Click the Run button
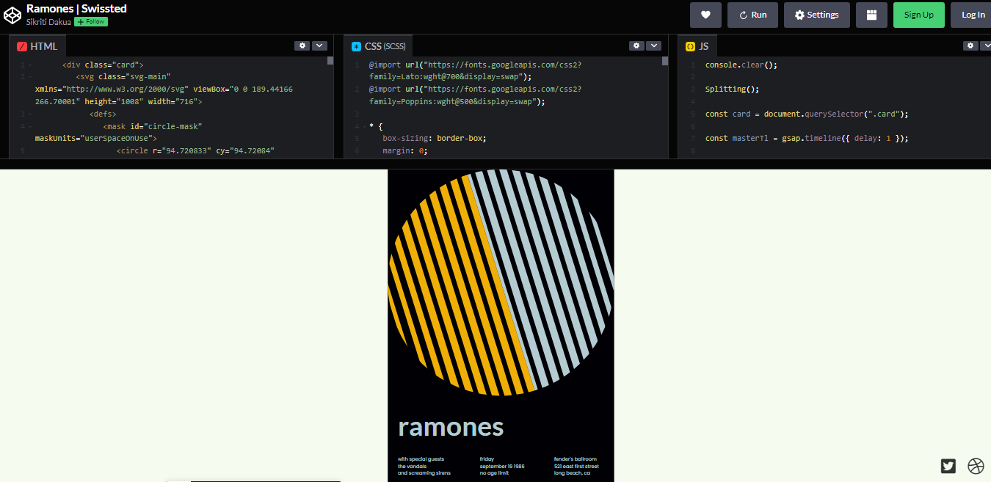 [752, 15]
